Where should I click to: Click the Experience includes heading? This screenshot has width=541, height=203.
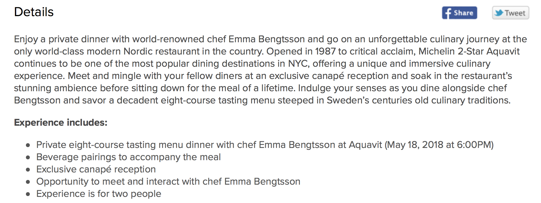click(61, 122)
